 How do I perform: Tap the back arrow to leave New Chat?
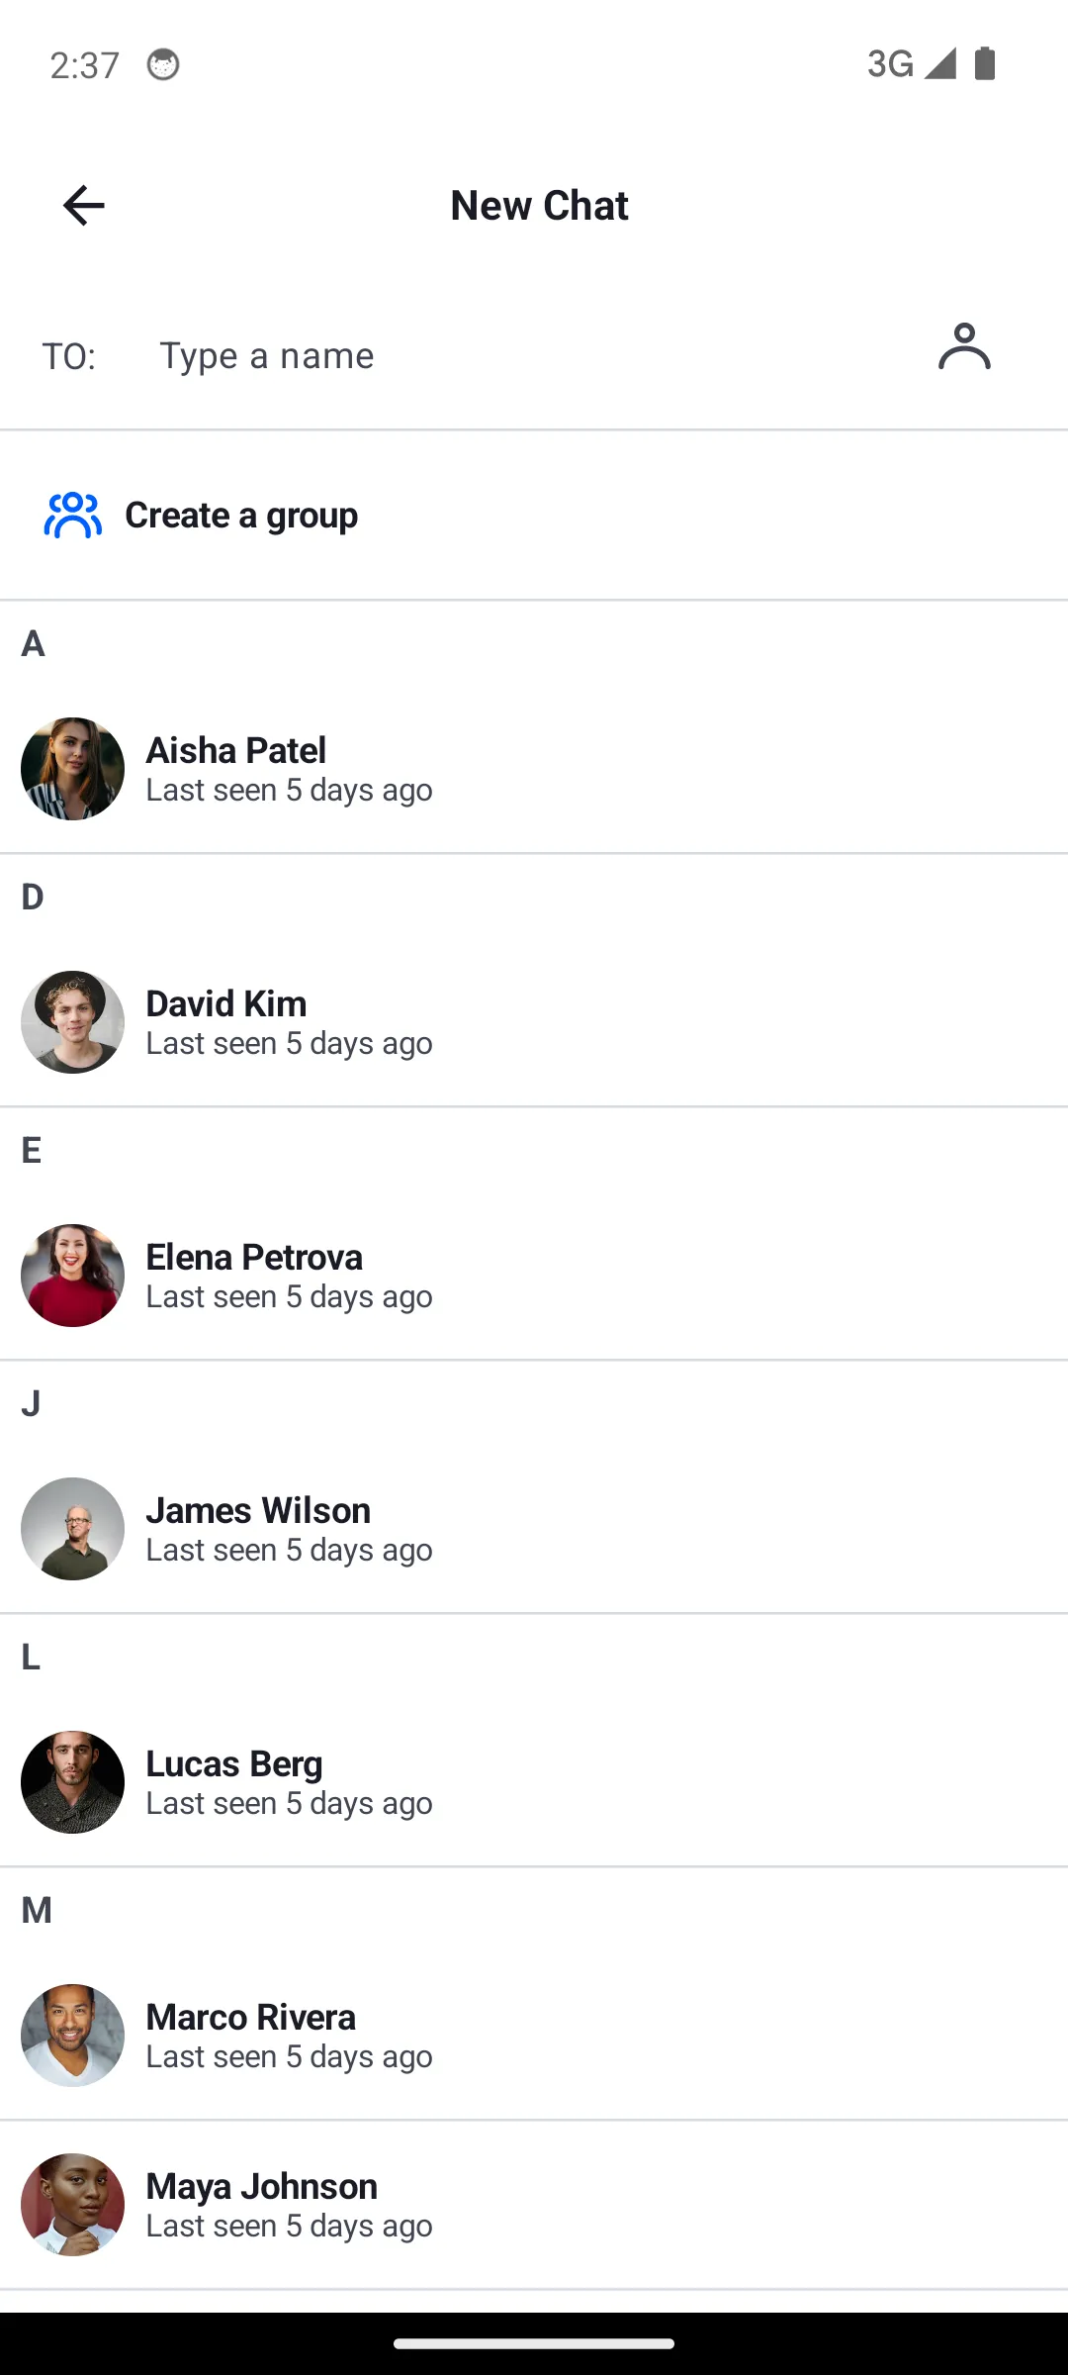(x=83, y=205)
